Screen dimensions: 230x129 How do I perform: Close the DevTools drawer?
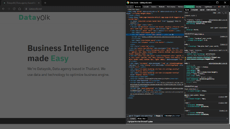pos(227,119)
